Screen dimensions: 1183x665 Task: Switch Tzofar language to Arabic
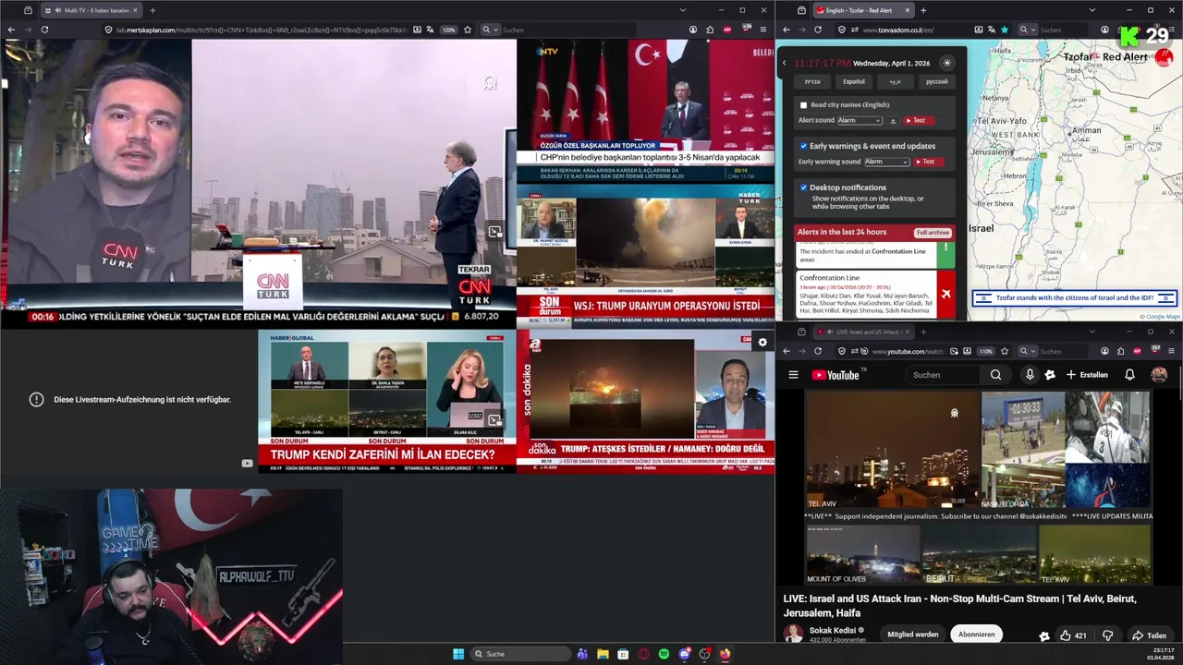[895, 81]
